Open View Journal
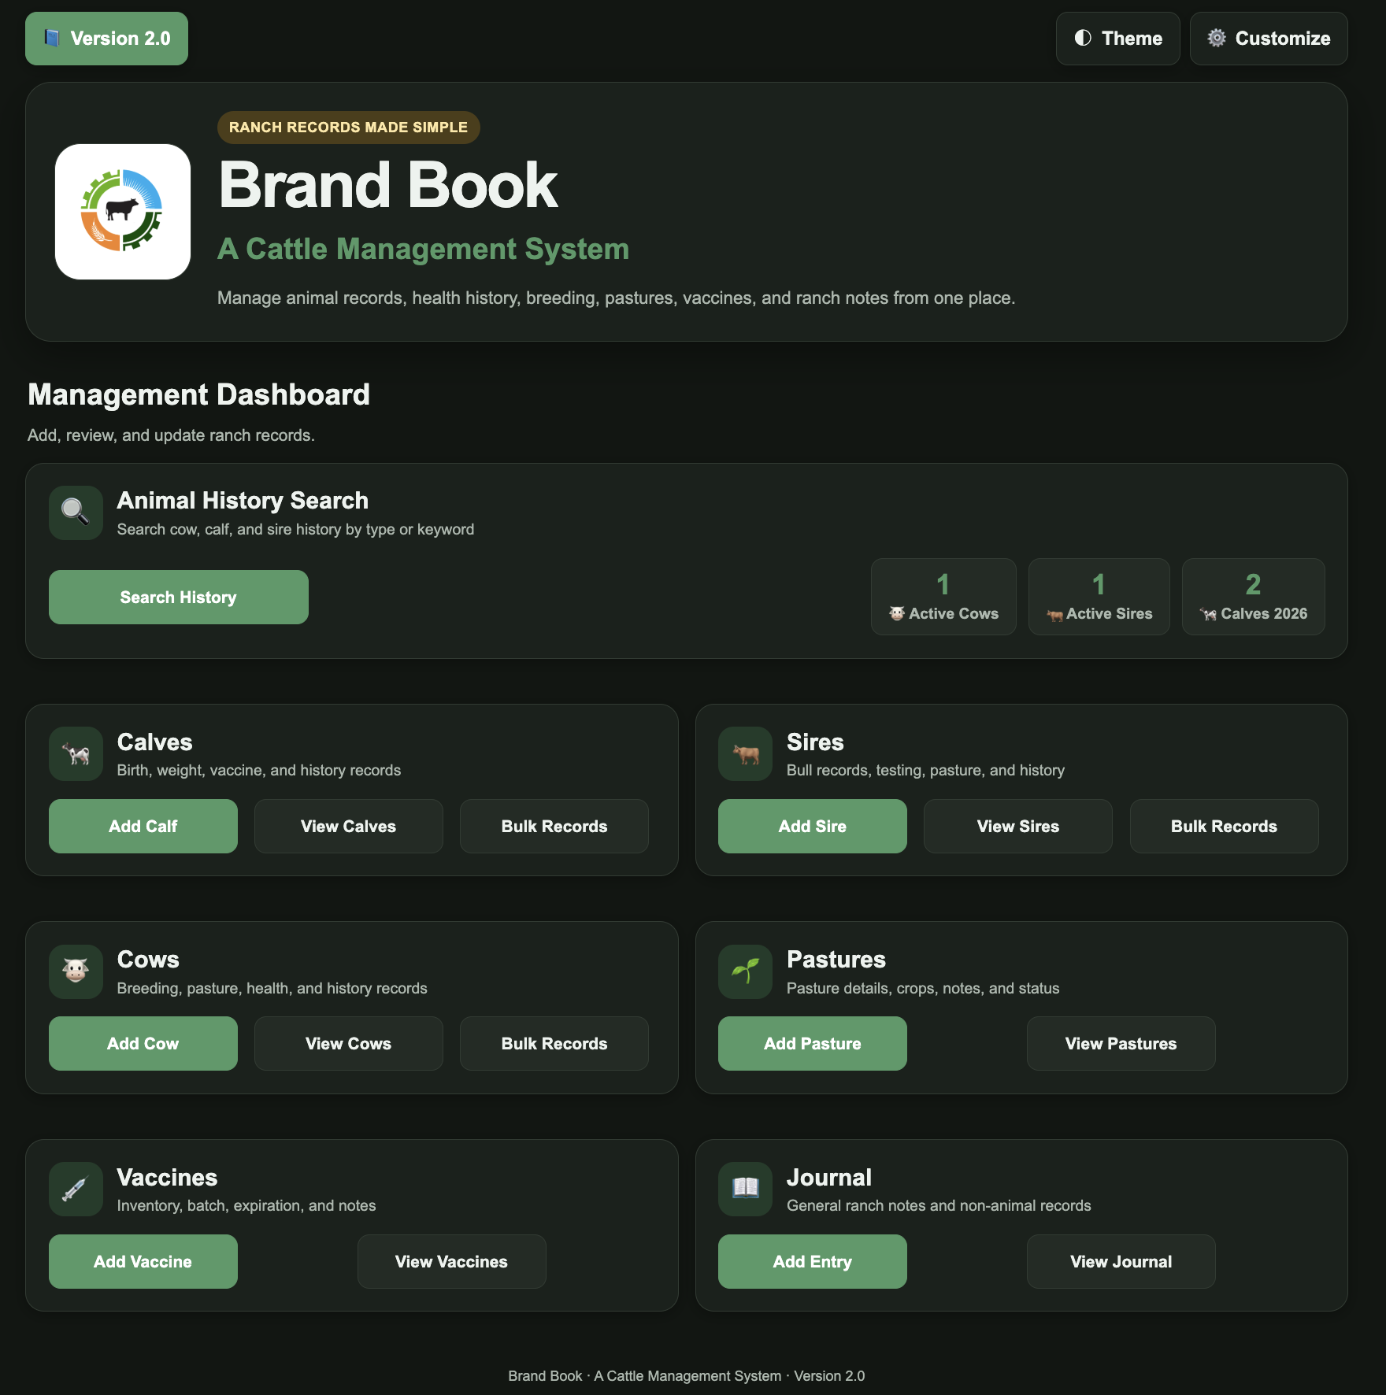Viewport: 1386px width, 1395px height. tap(1121, 1262)
